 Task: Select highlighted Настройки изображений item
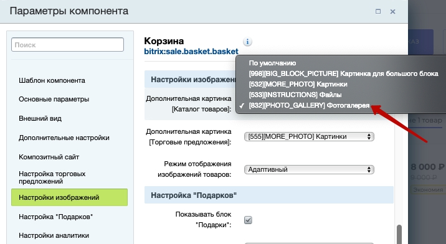pos(69,197)
